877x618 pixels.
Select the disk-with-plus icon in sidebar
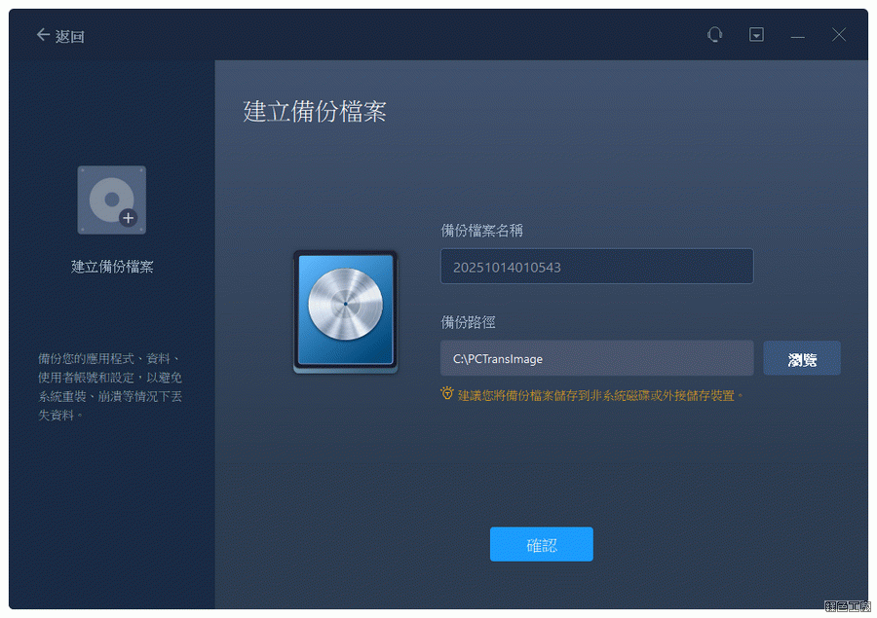[x=112, y=200]
